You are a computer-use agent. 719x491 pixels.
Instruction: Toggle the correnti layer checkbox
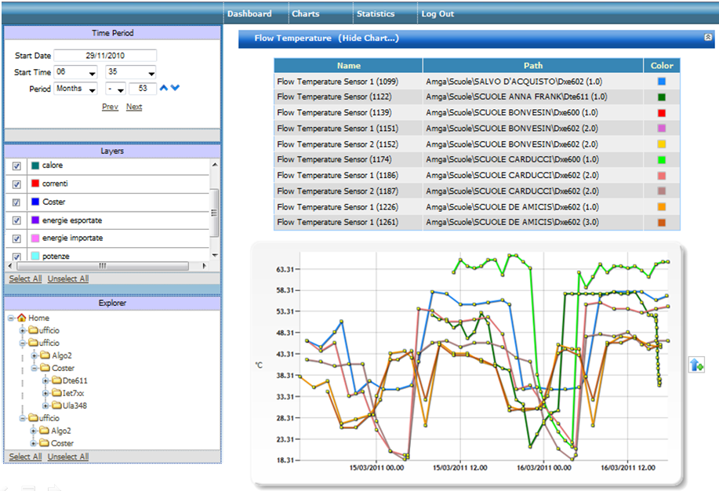(x=17, y=184)
